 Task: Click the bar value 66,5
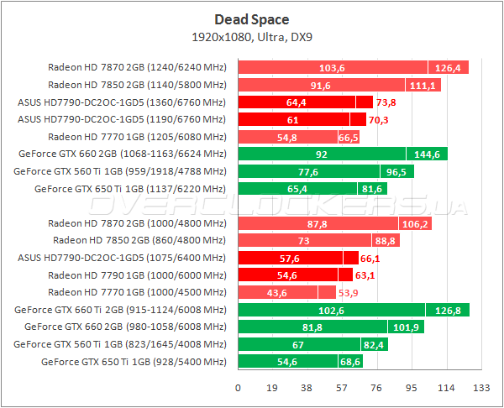[349, 138]
